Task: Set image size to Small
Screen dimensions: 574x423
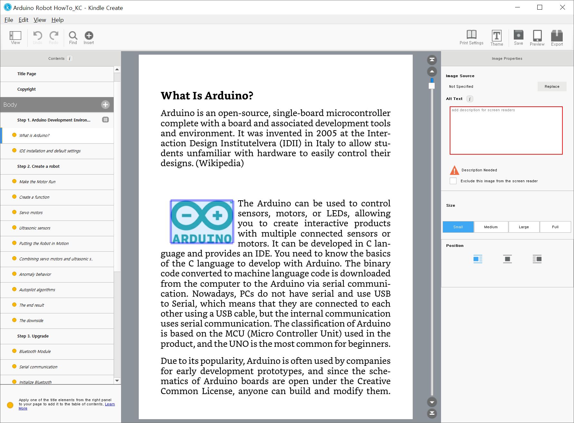Action: (458, 227)
